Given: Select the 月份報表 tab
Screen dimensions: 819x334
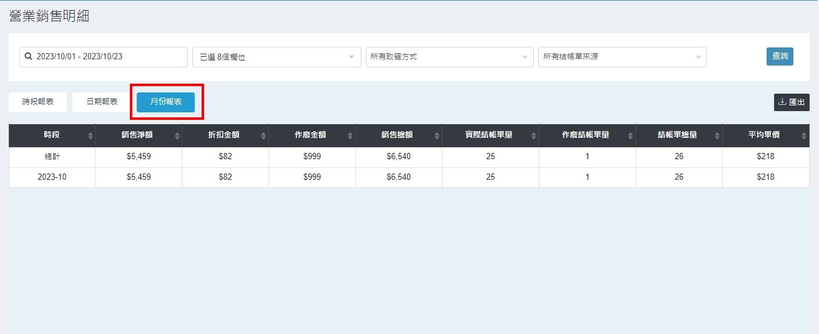Looking at the screenshot, I should [165, 102].
